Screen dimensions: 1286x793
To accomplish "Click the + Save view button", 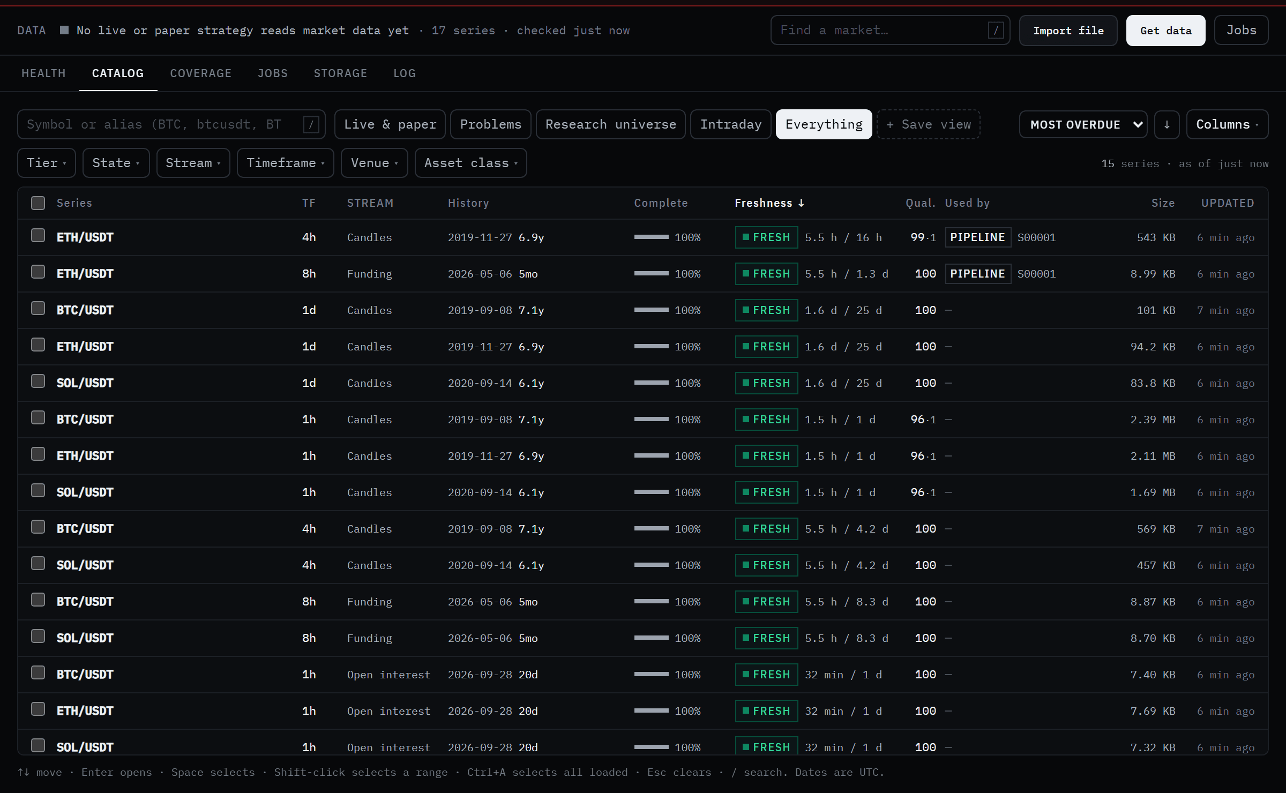I will pos(929,124).
